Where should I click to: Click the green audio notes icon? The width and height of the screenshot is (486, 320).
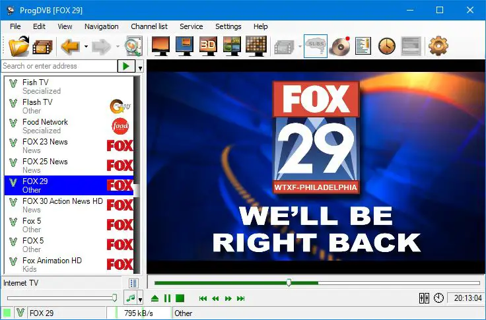click(x=131, y=298)
